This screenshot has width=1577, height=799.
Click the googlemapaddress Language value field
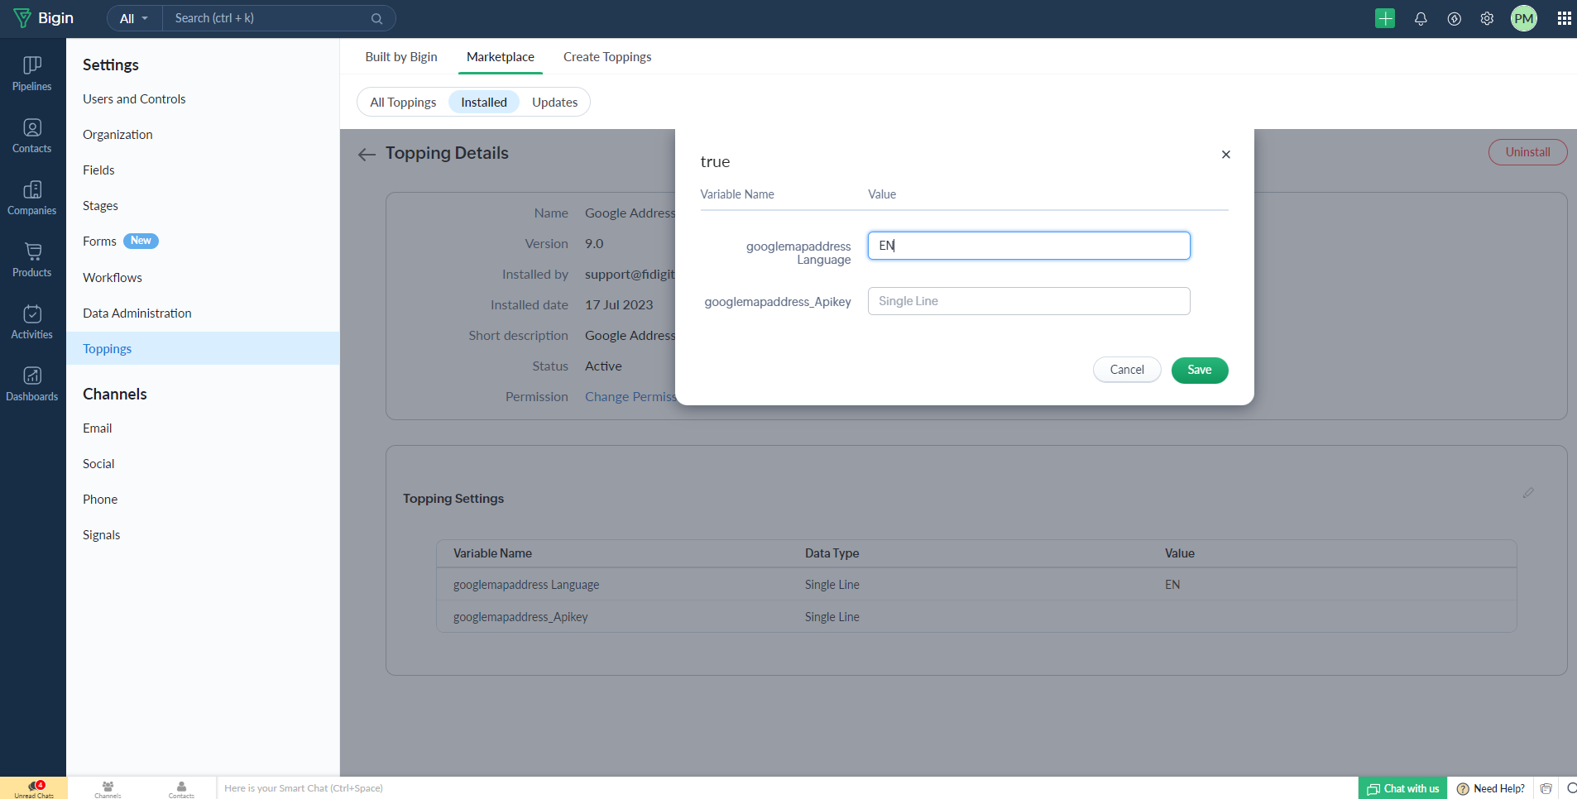[x=1028, y=246]
